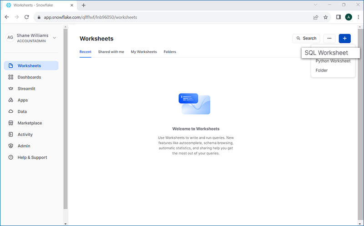Click the Welcome to Worksheets heading

[196, 129]
